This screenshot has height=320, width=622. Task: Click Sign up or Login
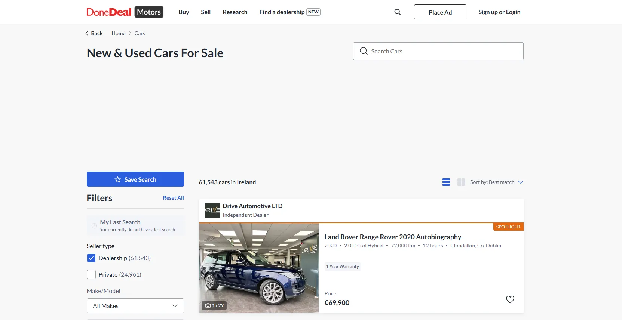[x=499, y=12]
